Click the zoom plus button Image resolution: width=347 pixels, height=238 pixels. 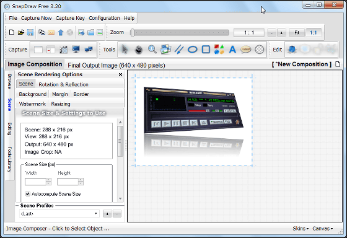click(x=281, y=33)
